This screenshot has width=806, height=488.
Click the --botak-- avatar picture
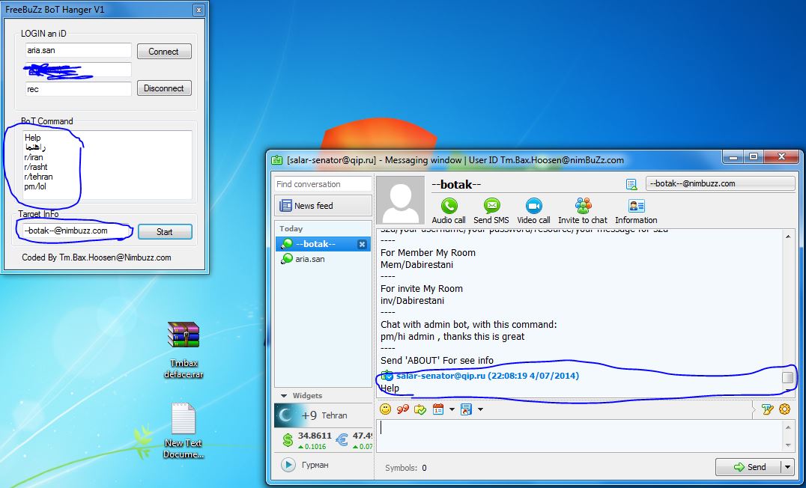tap(401, 201)
